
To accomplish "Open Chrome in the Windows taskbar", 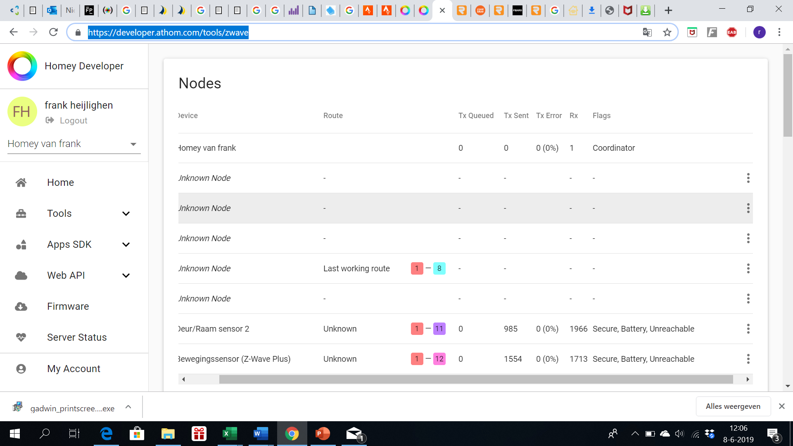I will [292, 434].
